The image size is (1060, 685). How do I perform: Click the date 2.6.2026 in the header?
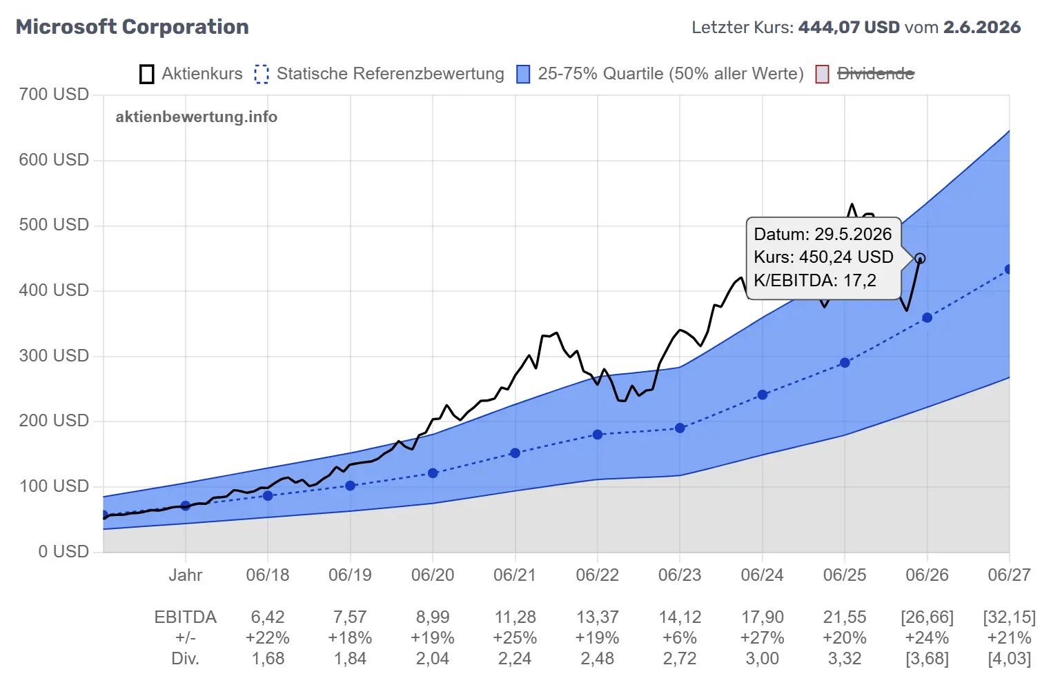click(982, 28)
